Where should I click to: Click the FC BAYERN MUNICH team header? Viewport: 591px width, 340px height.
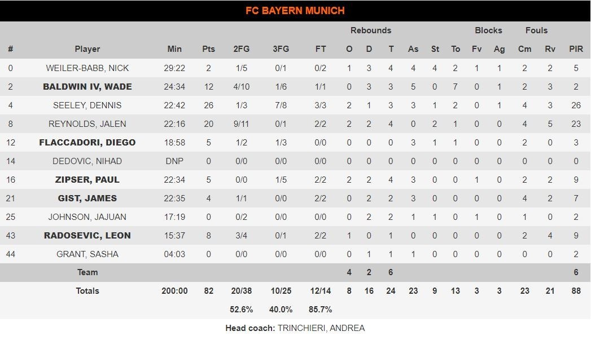295,11
